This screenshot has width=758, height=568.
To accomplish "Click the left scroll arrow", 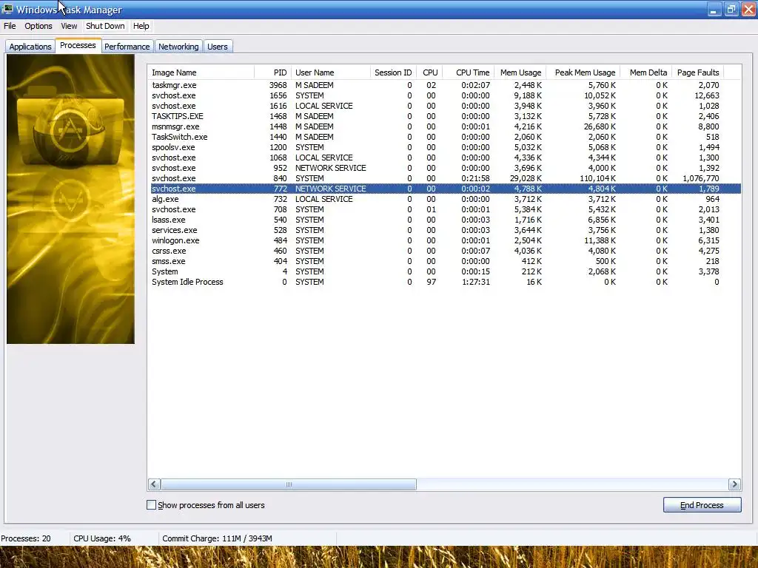I will coord(154,484).
